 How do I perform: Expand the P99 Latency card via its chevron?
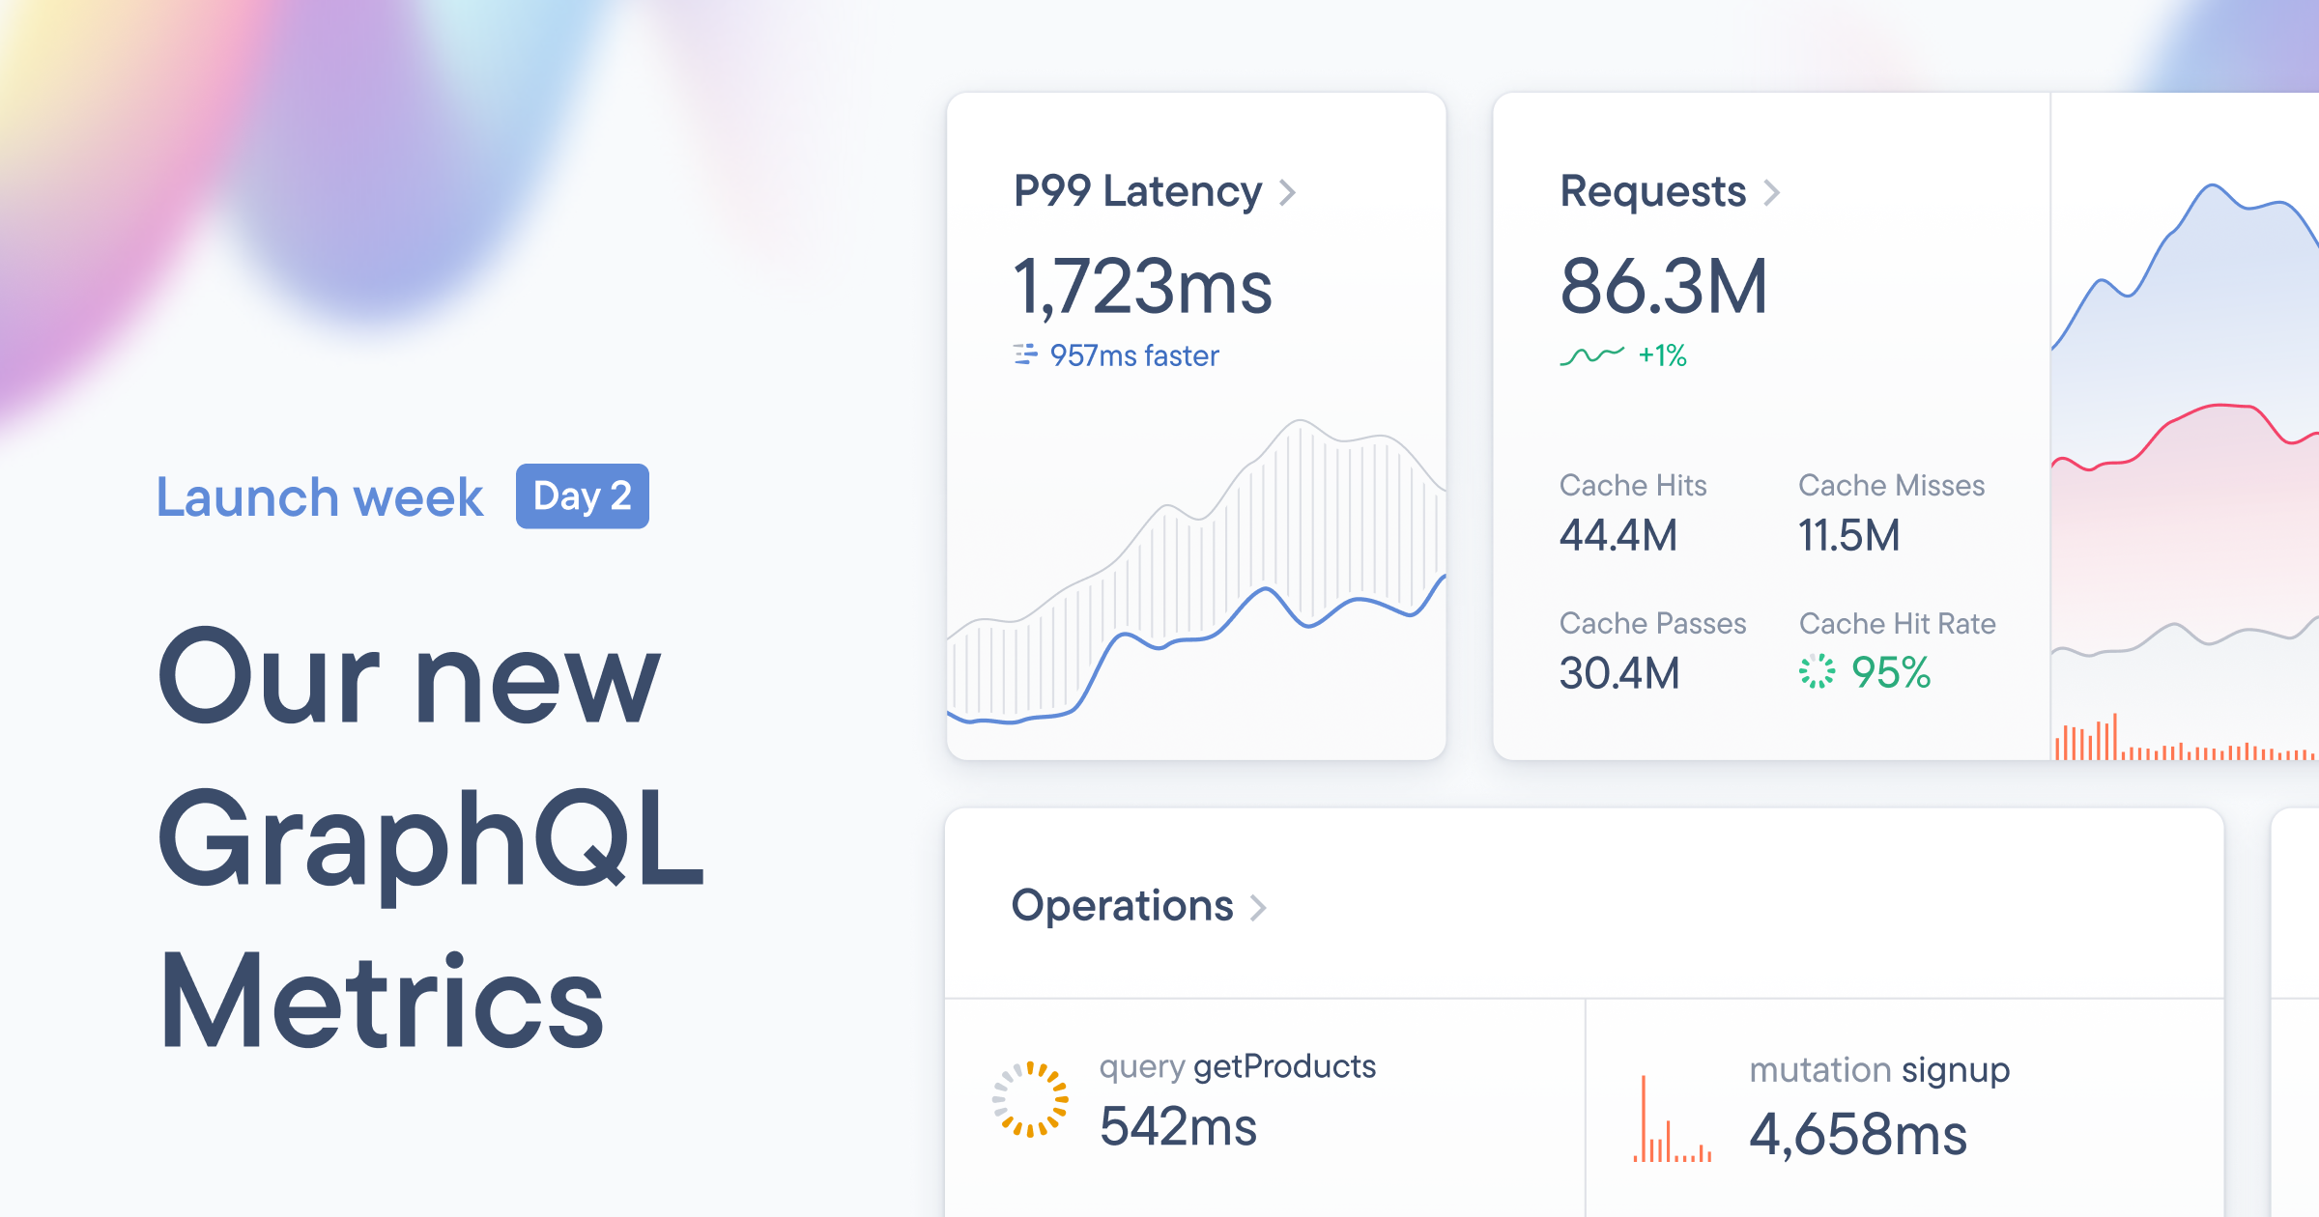click(1289, 192)
